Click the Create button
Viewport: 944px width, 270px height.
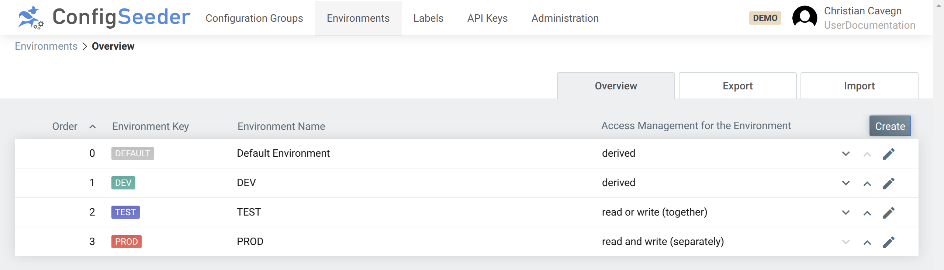(890, 126)
